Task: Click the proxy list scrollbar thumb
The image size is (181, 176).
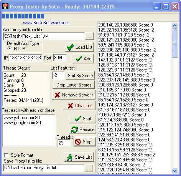Action: click(x=174, y=43)
